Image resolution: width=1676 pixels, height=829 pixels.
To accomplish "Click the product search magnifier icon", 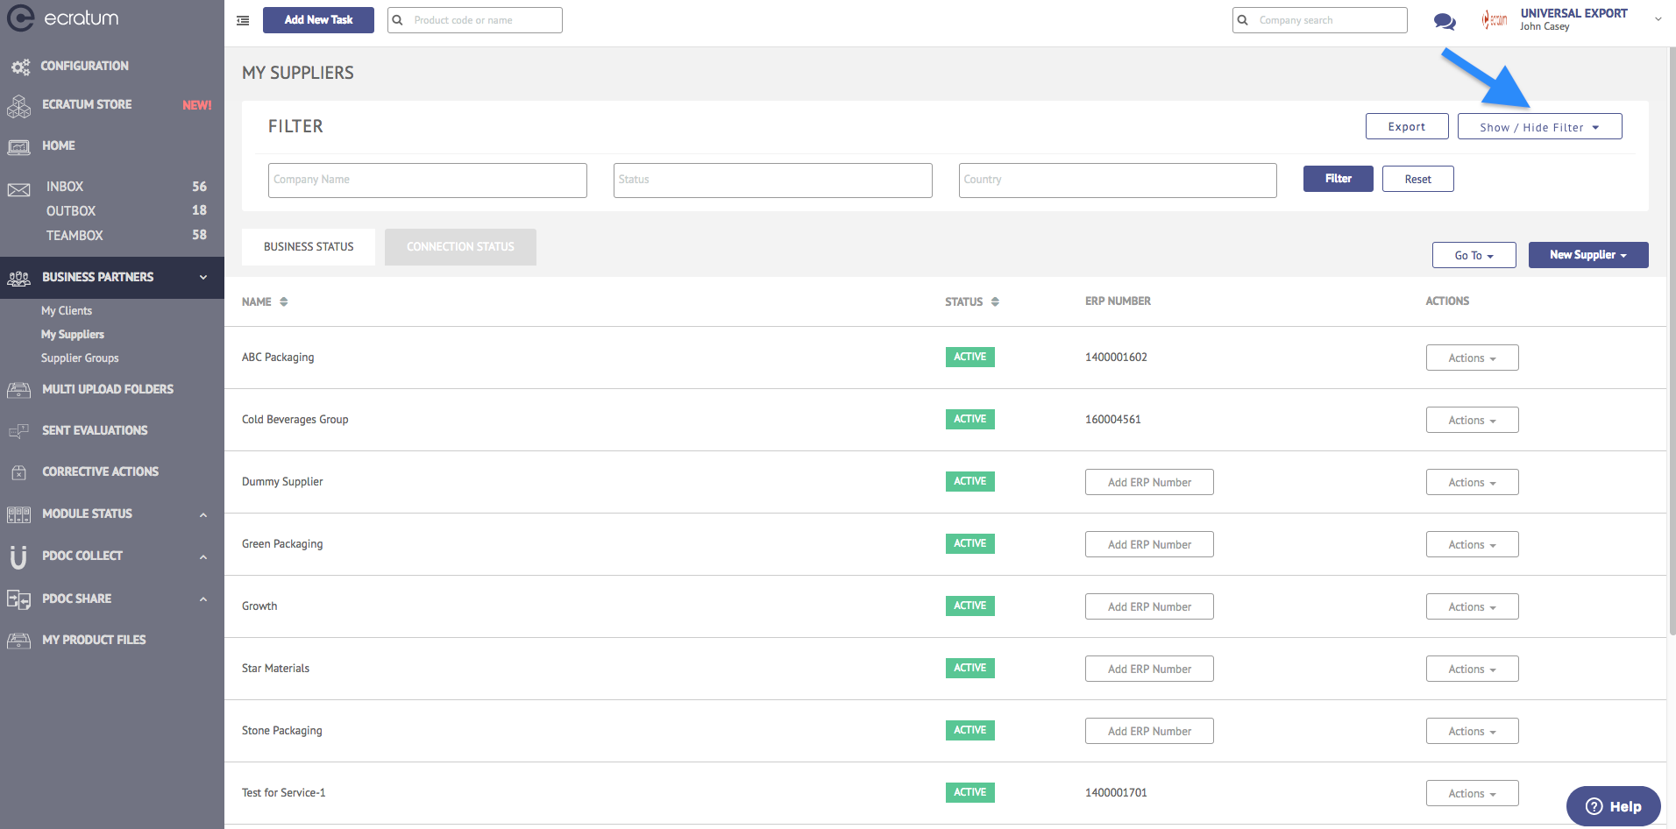I will (398, 20).
